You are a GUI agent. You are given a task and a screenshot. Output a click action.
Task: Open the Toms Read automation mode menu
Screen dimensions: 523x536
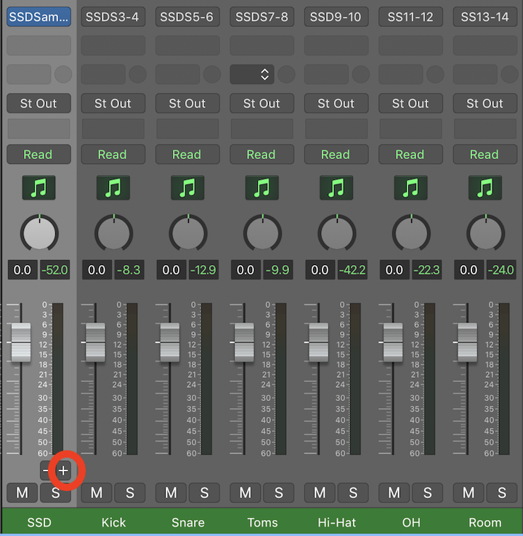click(261, 155)
